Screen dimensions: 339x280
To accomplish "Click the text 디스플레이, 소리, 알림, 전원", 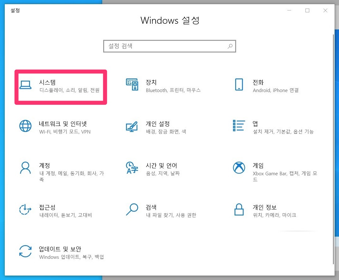I will pyautogui.click(x=69, y=90).
